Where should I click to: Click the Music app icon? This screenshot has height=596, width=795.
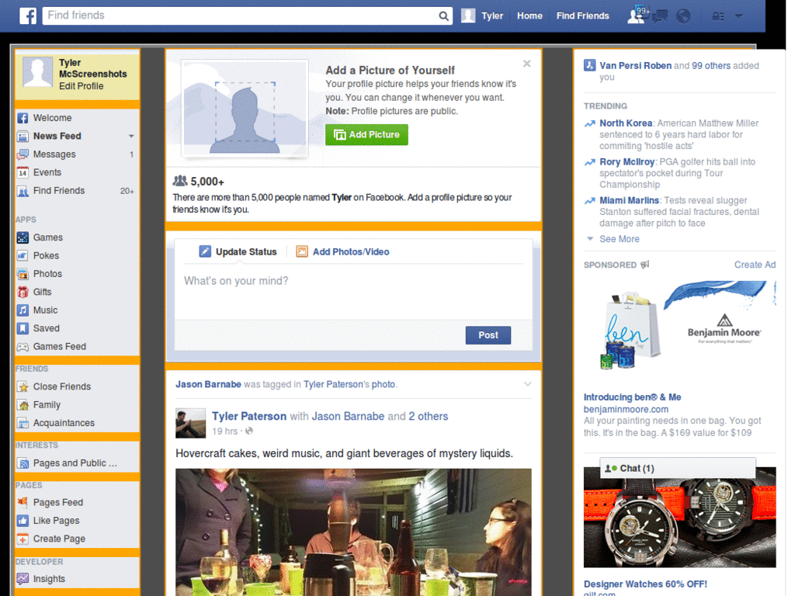23,310
